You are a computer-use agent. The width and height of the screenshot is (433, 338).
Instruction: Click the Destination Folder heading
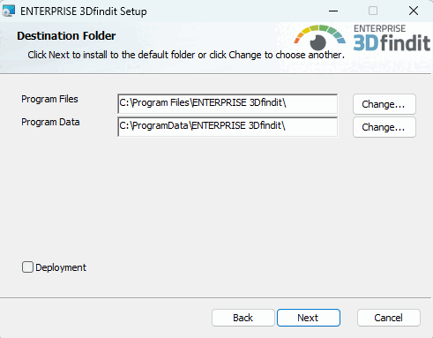click(66, 36)
